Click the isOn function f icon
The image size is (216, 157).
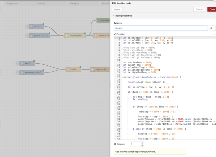pyautogui.click(x=68, y=69)
